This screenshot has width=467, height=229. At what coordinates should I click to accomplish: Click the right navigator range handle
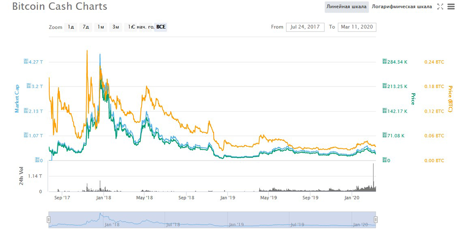376,220
